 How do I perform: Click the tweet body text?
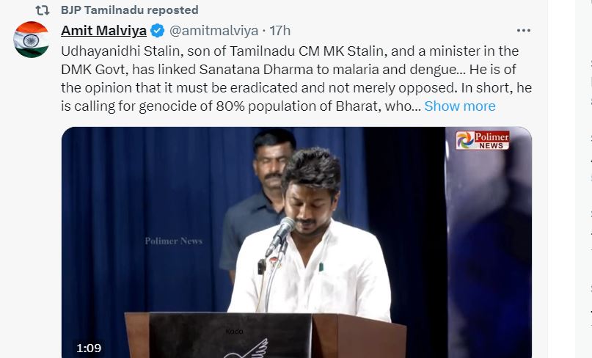[296, 78]
